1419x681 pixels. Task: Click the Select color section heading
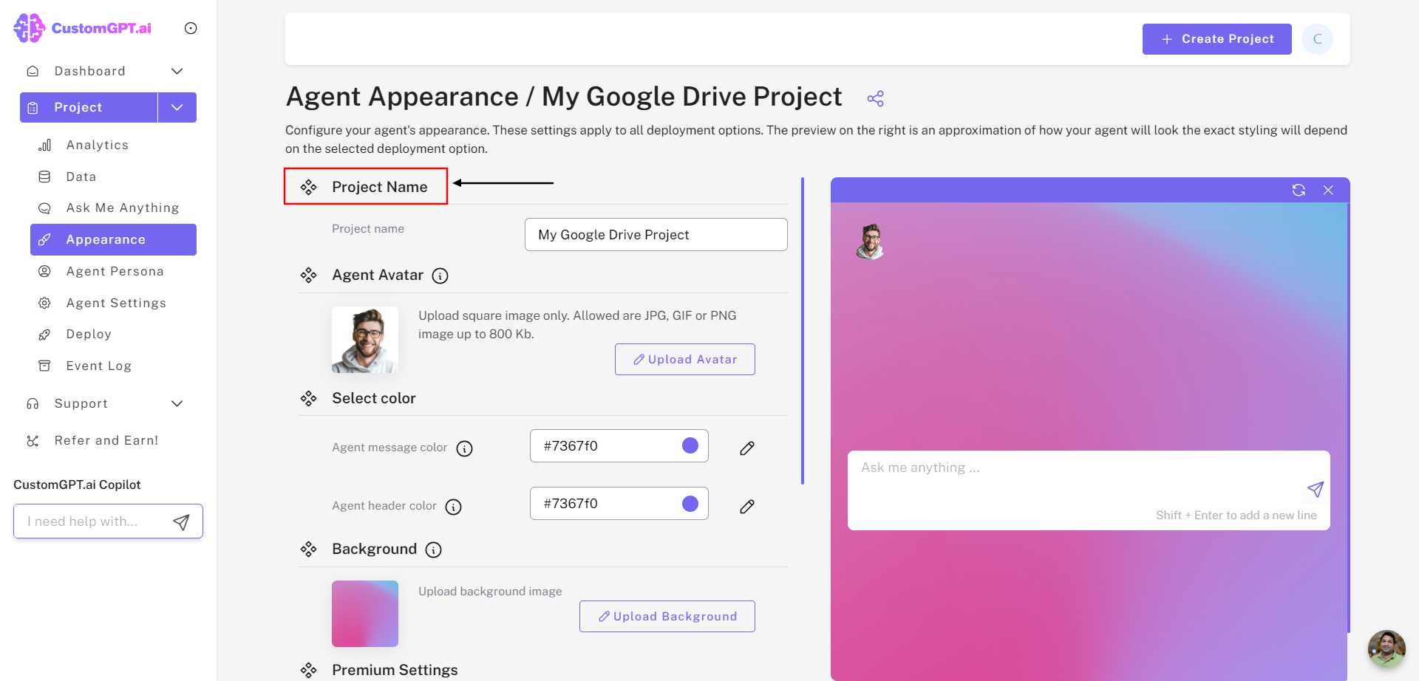tap(373, 398)
